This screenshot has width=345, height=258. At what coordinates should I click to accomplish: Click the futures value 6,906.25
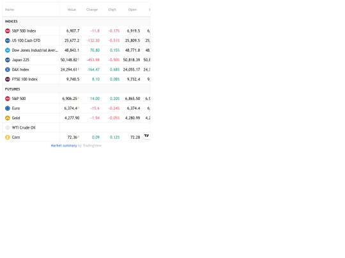coord(70,99)
